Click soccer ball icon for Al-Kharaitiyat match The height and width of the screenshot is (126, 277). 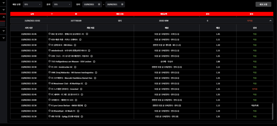[x=50, y=111]
